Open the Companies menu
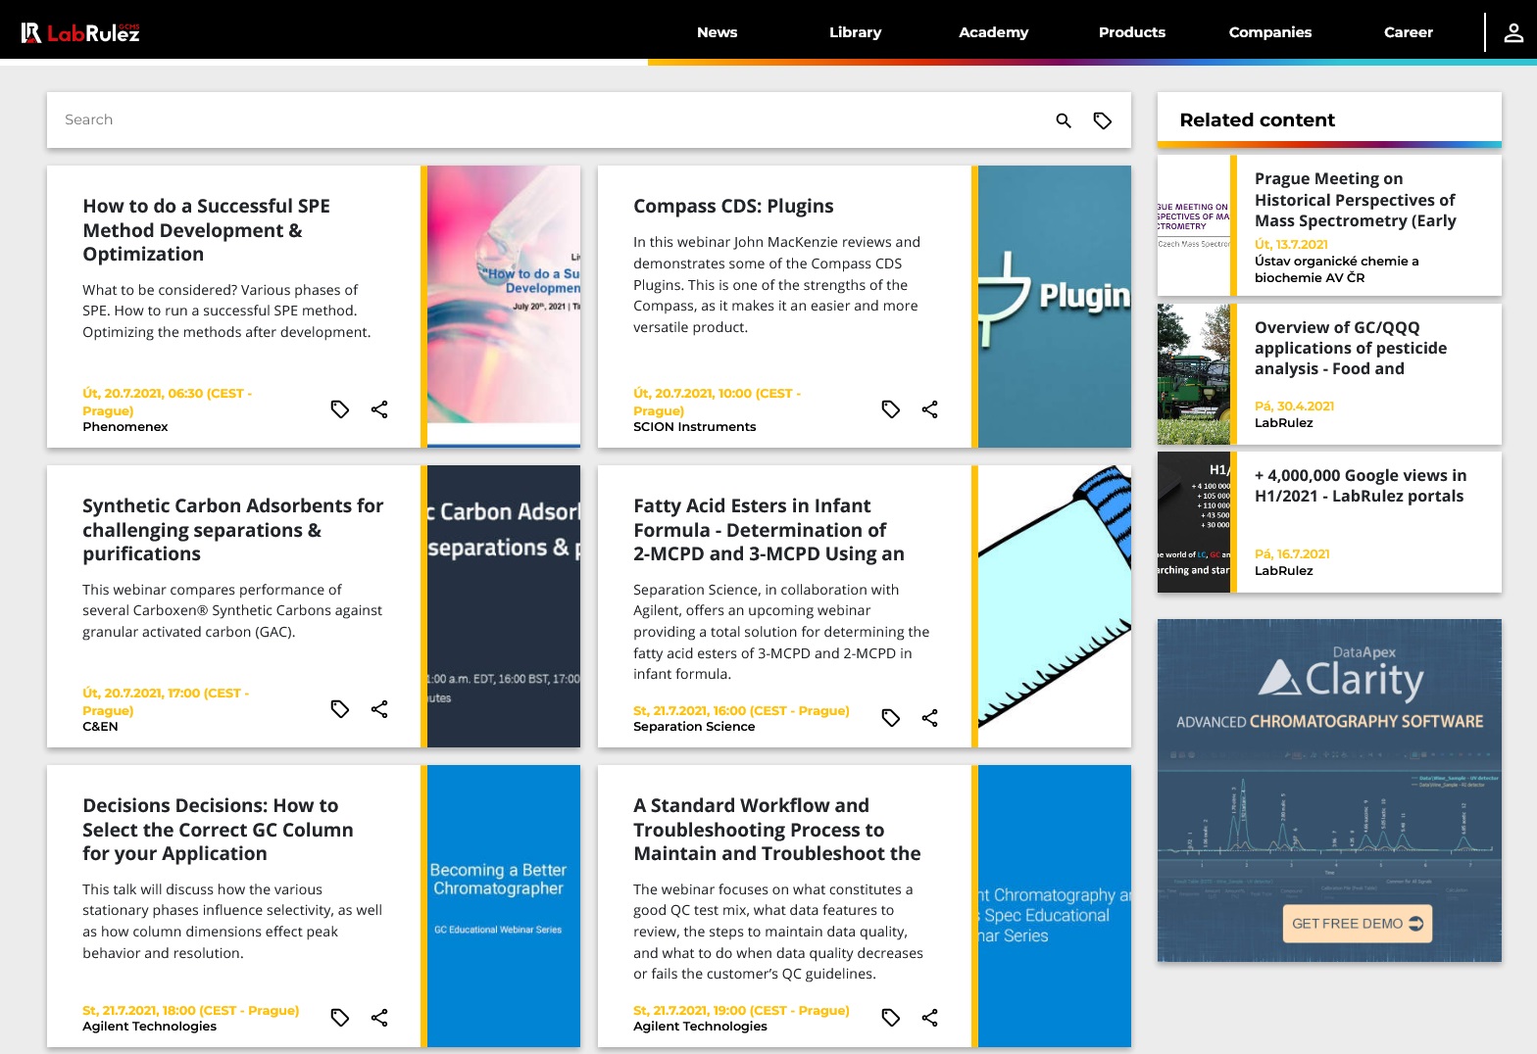The width and height of the screenshot is (1537, 1054). coord(1270,32)
